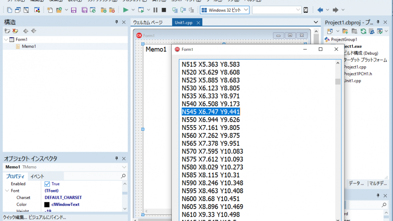This screenshot has height=221, width=393.
Task: Click the green Run button
Action: pyautogui.click(x=125, y=10)
